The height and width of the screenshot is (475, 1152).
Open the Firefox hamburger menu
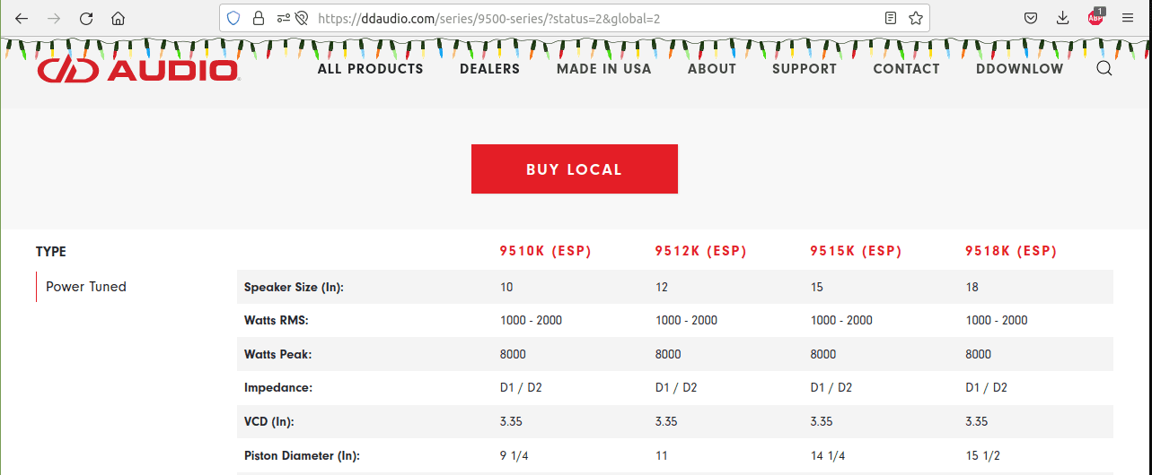(1128, 18)
